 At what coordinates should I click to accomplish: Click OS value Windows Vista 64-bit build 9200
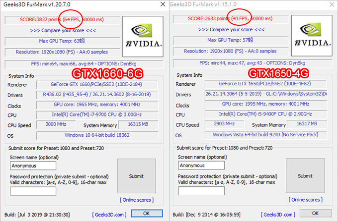[266, 135]
